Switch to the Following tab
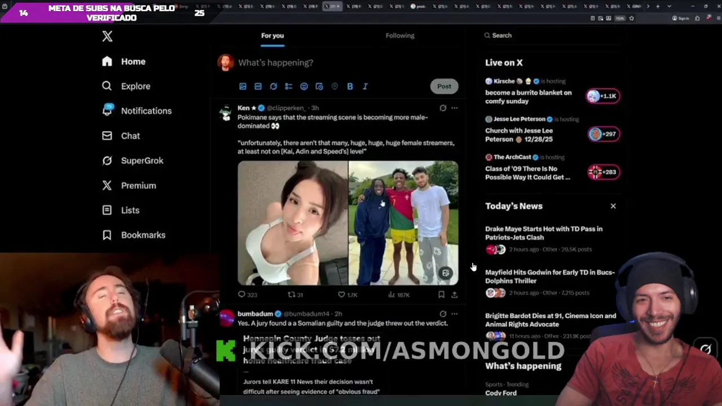This screenshot has height=406, width=722. [400, 36]
